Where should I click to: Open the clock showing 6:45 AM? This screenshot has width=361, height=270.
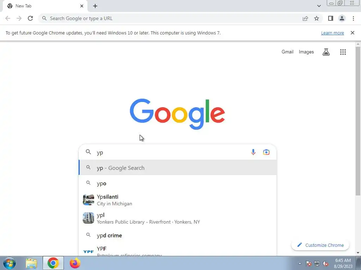click(343, 263)
